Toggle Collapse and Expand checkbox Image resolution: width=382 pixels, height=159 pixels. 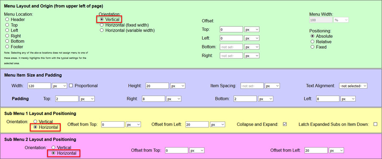[x=285, y=124]
